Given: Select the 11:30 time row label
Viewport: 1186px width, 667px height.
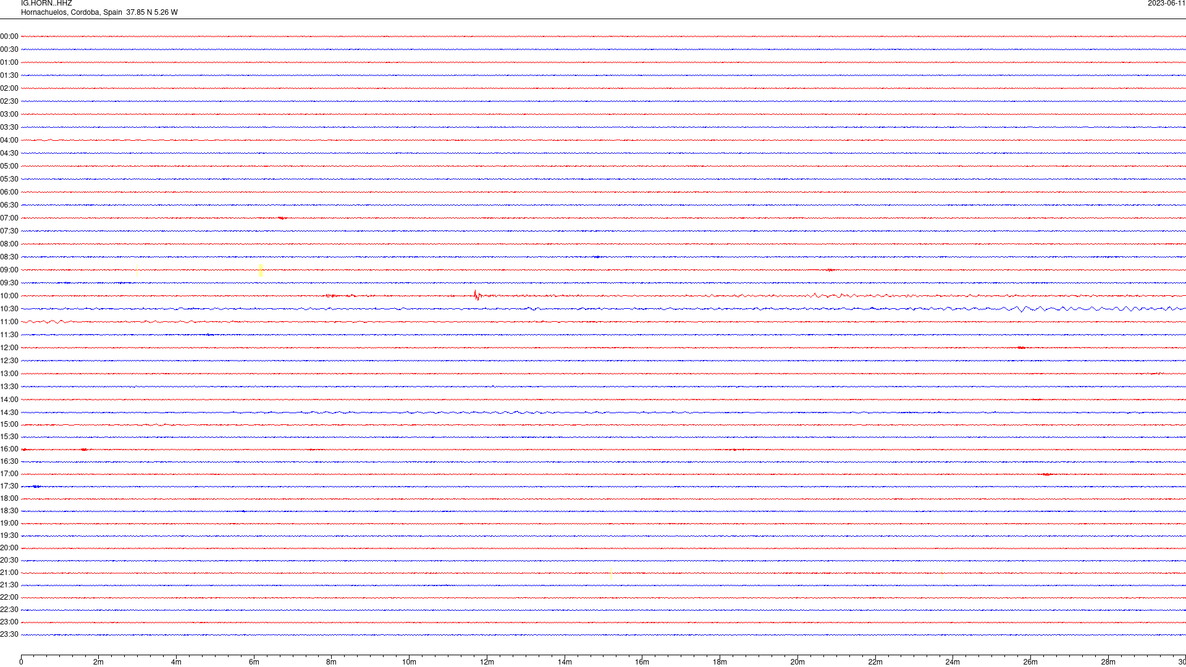Looking at the screenshot, I should [x=9, y=335].
